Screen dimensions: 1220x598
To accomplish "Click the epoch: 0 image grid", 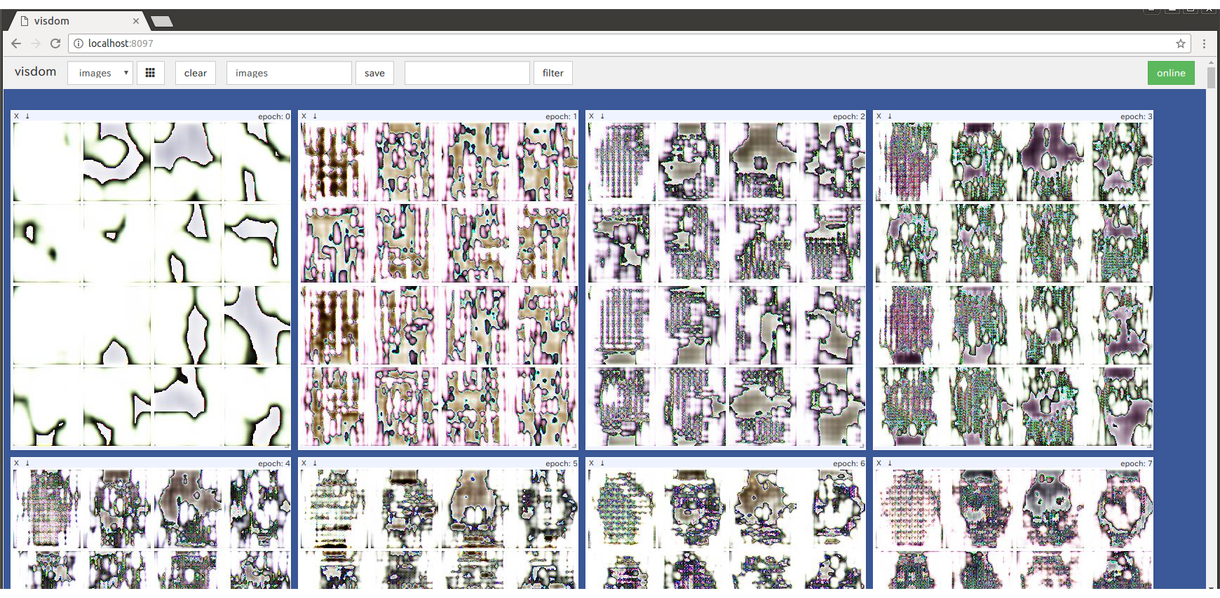I will click(x=151, y=284).
